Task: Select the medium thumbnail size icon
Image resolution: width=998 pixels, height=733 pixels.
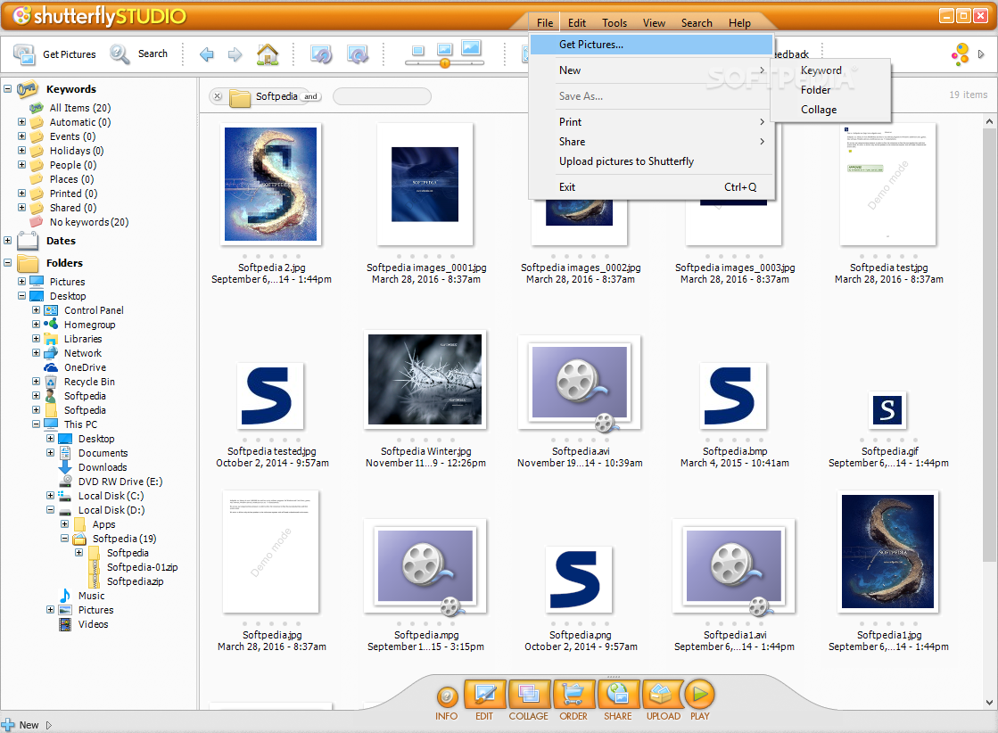Action: pos(444,50)
